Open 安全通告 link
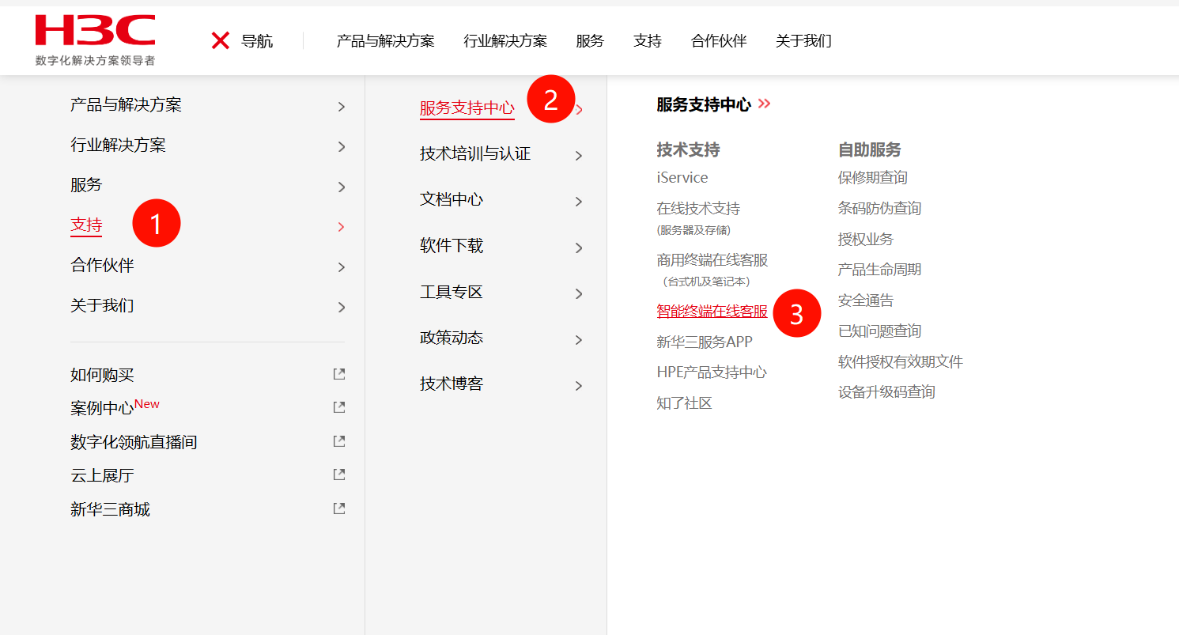1179x635 pixels. click(866, 300)
